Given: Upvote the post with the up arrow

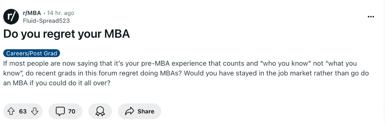Looking at the screenshot, I should (11, 111).
